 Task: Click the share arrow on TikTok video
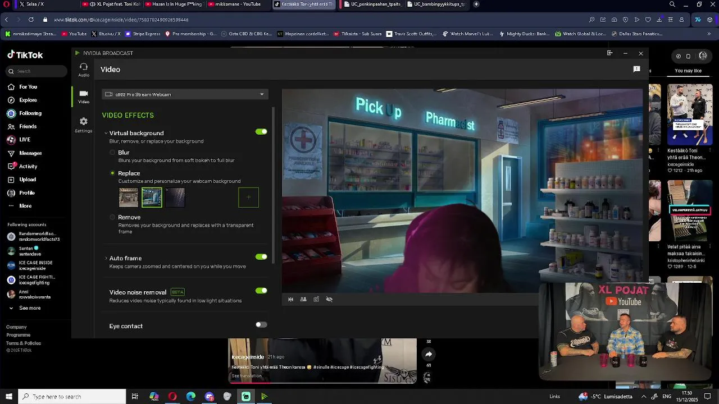click(x=429, y=354)
